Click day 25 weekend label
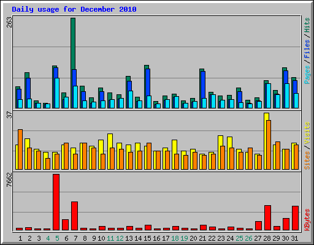Viewport: 314px width, 245px height. tap(239, 238)
